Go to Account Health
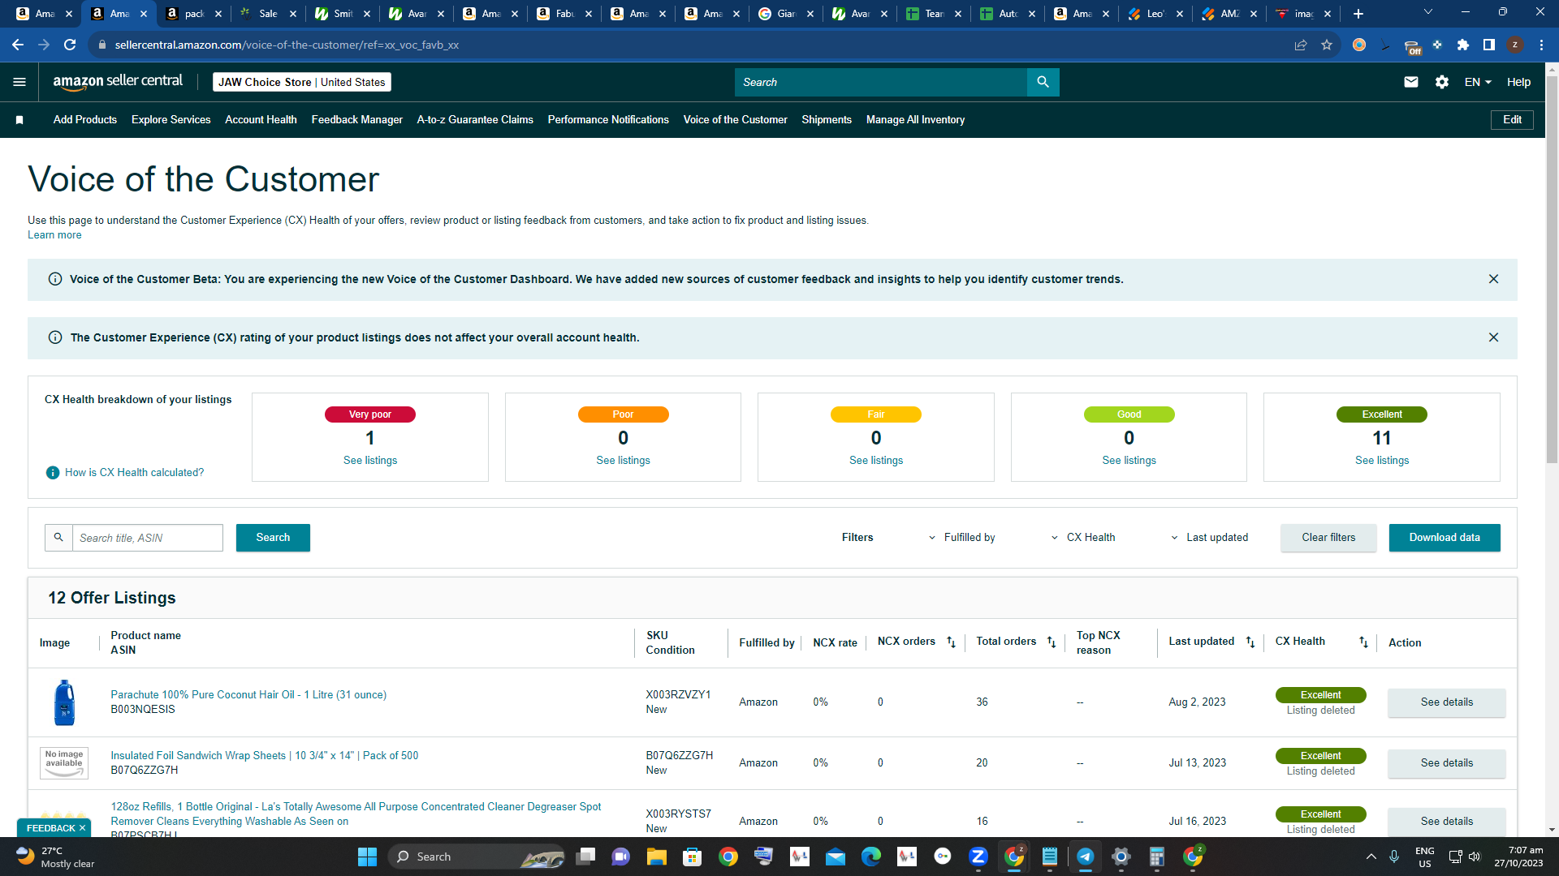The image size is (1559, 876). click(x=261, y=120)
